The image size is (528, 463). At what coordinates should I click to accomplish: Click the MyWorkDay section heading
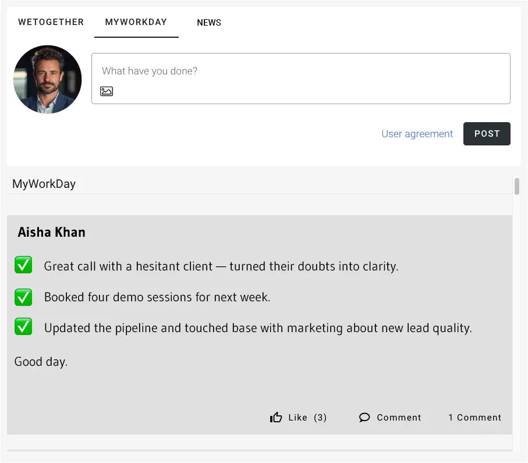click(x=44, y=184)
